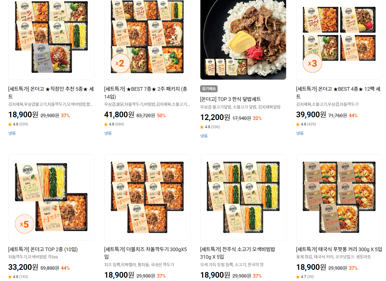Click the x3 quantity badge icon
Viewport: 386px width, 281px height.
[312, 63]
